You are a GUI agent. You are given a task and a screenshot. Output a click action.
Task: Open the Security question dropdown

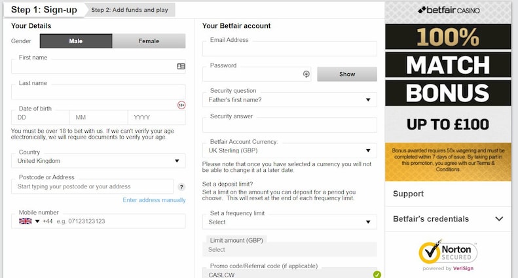point(289,100)
